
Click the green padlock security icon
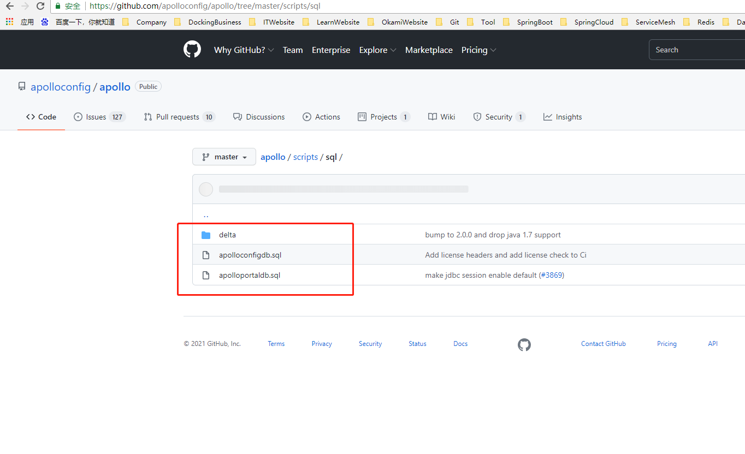tap(57, 6)
